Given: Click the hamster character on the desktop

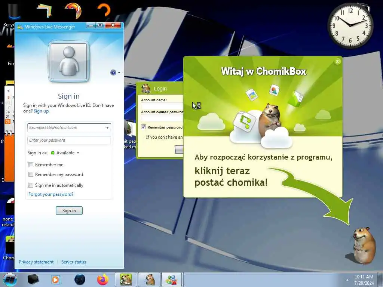Looking at the screenshot, I should (363, 246).
